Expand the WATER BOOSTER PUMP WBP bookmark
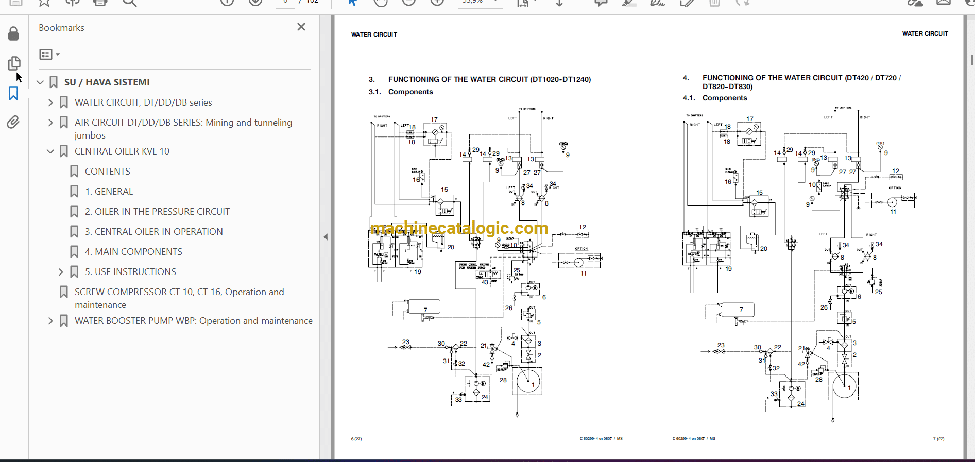The width and height of the screenshot is (975, 462). (x=50, y=321)
